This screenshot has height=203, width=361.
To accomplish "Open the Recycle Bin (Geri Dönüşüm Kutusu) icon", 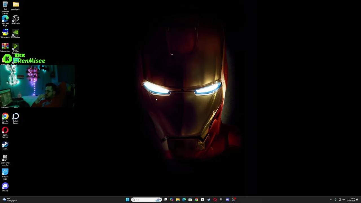I will point(5,7).
